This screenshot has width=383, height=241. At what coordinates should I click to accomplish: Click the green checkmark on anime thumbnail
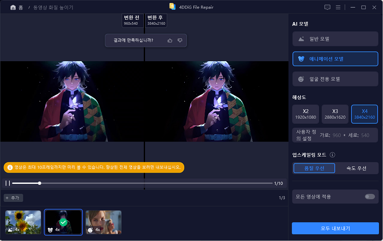pos(63,222)
